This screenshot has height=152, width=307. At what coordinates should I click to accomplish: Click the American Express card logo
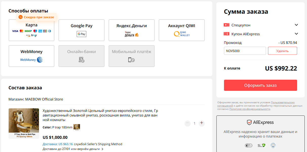[x=40, y=31]
